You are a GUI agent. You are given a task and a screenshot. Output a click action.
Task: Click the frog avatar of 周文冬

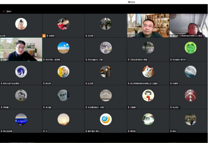coord(190,47)
